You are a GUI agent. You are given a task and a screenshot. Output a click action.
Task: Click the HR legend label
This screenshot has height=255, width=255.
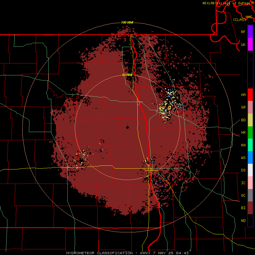coord(243,133)
